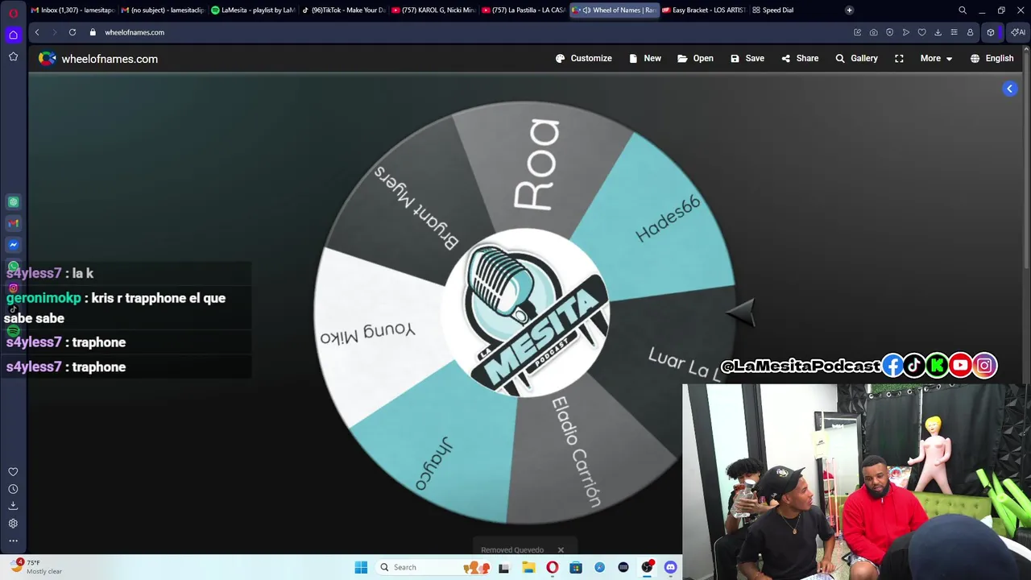Reload the current page
This screenshot has height=580, width=1031.
pos(72,32)
